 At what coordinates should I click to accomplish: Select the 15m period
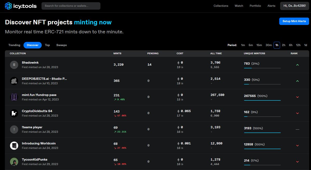pos(259,45)
